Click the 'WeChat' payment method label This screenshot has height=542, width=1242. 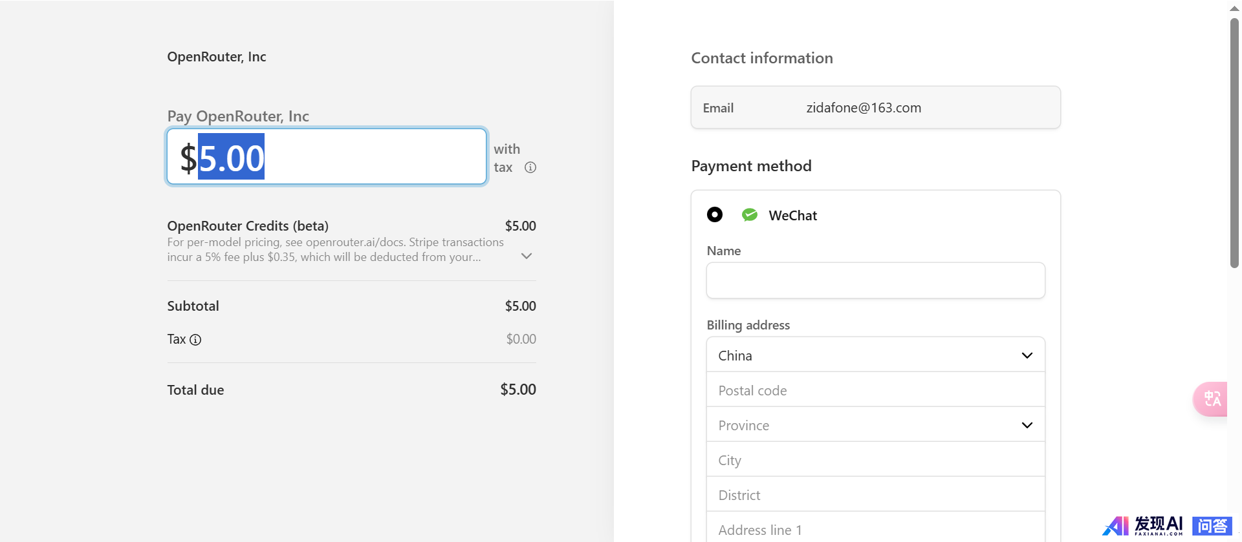coord(792,216)
